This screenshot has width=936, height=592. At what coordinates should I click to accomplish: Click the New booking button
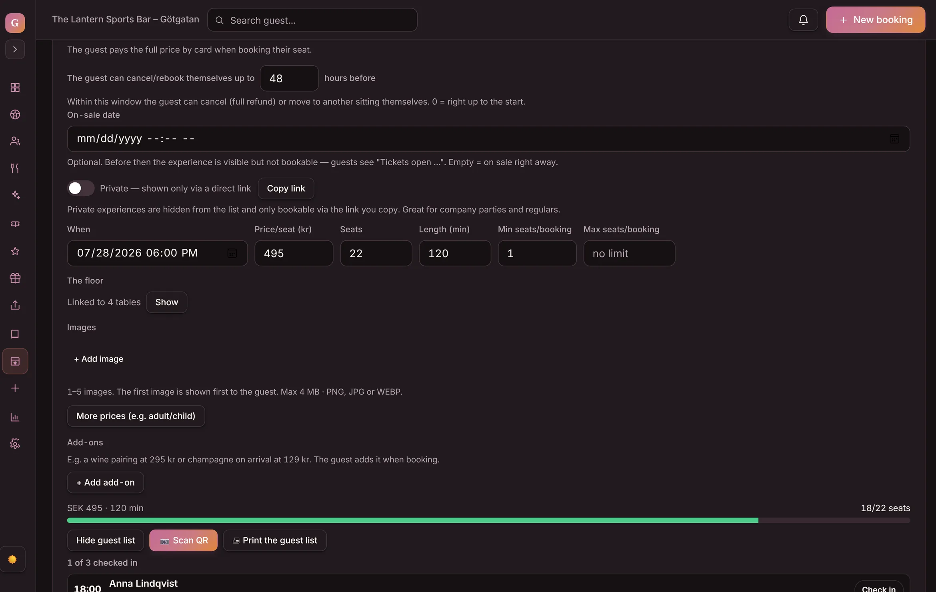876,20
